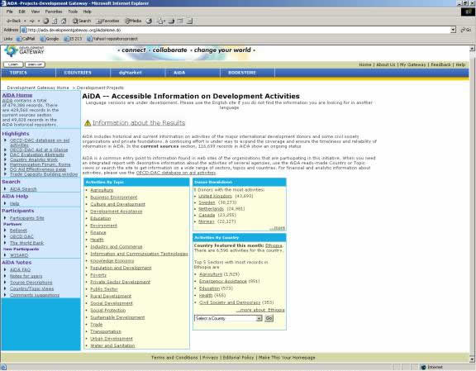Click the Go button next to country selector

pos(269,318)
